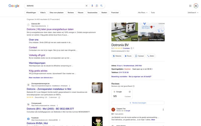Click the Bellen button
The image size is (201, 126).
[x=151, y=56]
